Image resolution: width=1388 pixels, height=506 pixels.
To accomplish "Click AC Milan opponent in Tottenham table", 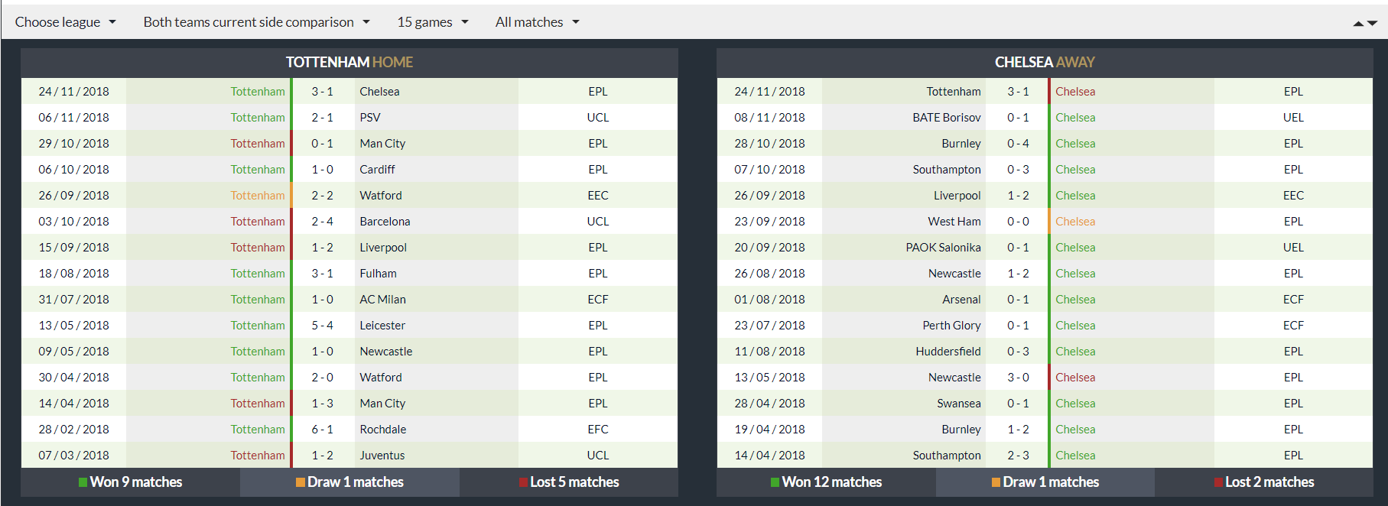I will point(382,300).
